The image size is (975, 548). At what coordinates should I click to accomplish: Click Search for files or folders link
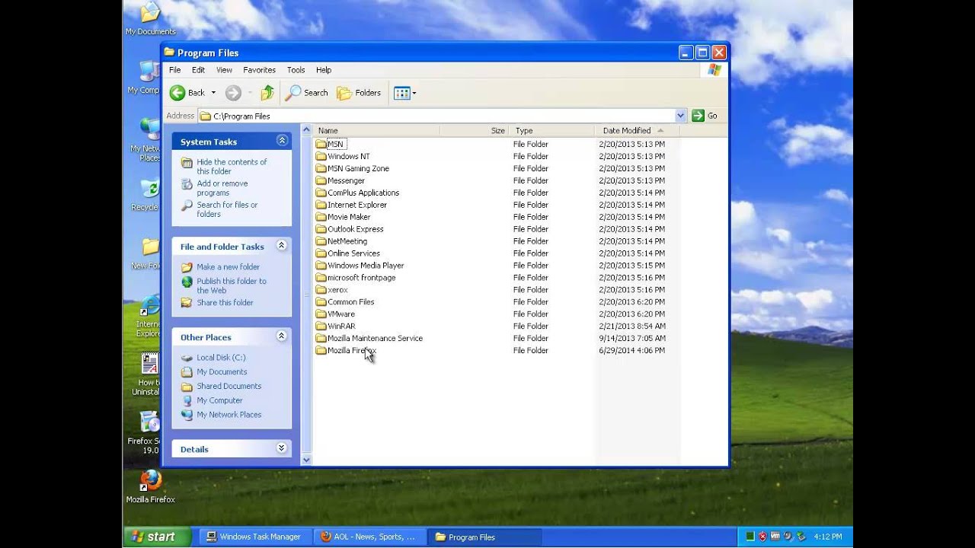(227, 209)
